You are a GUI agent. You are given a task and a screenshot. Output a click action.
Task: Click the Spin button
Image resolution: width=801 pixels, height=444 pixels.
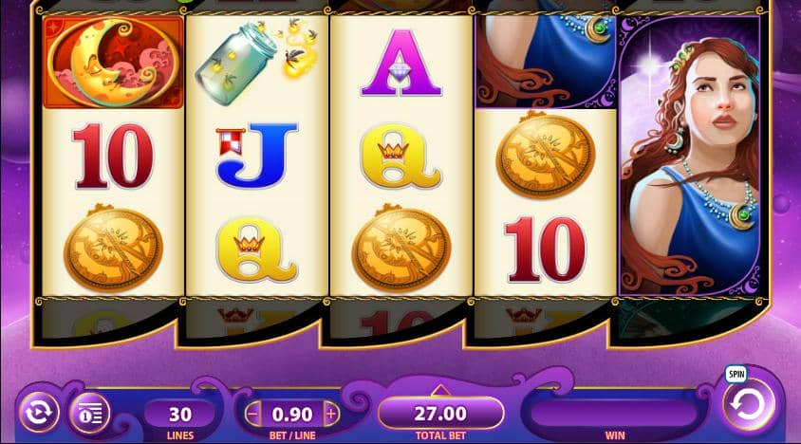pyautogui.click(x=749, y=406)
